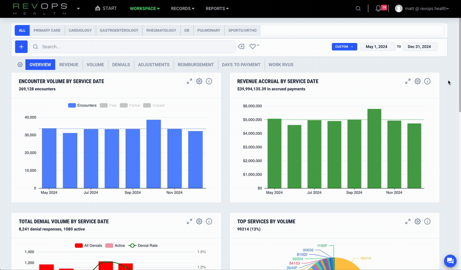Select the CARDIOLOGY tab
The image size is (461, 270).
coord(80,30)
